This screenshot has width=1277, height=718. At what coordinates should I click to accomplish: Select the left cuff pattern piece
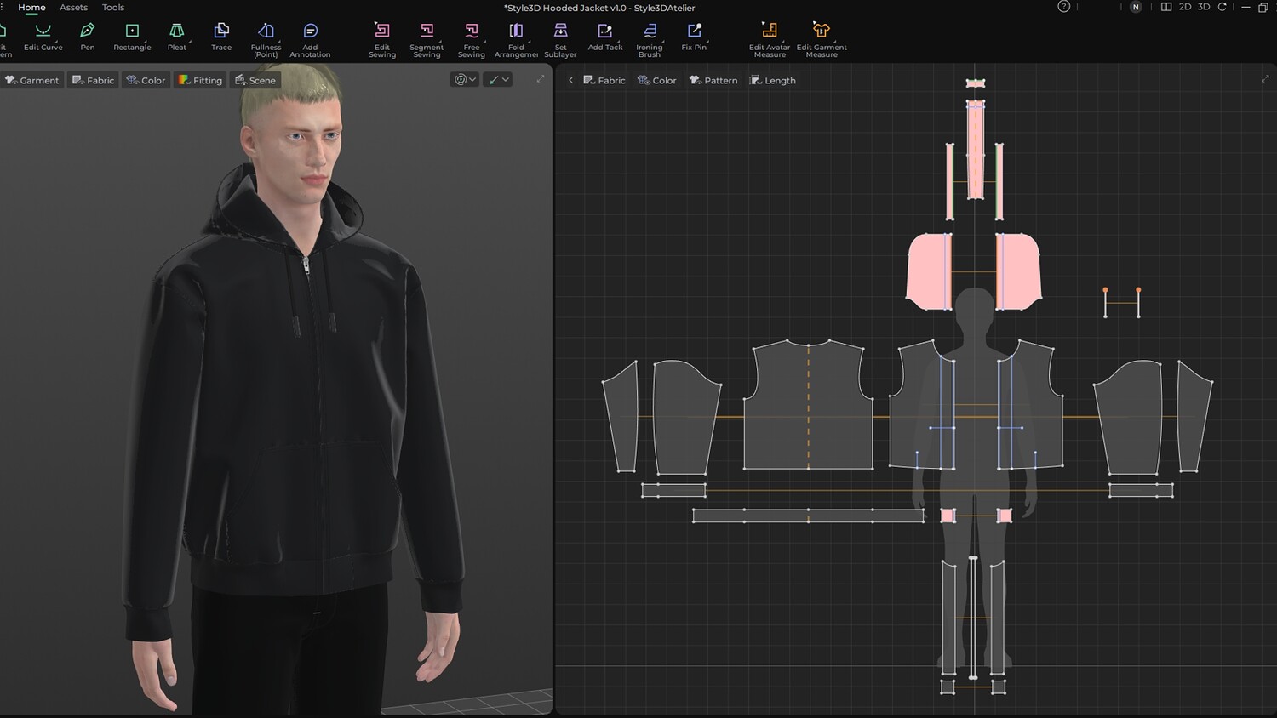point(673,490)
